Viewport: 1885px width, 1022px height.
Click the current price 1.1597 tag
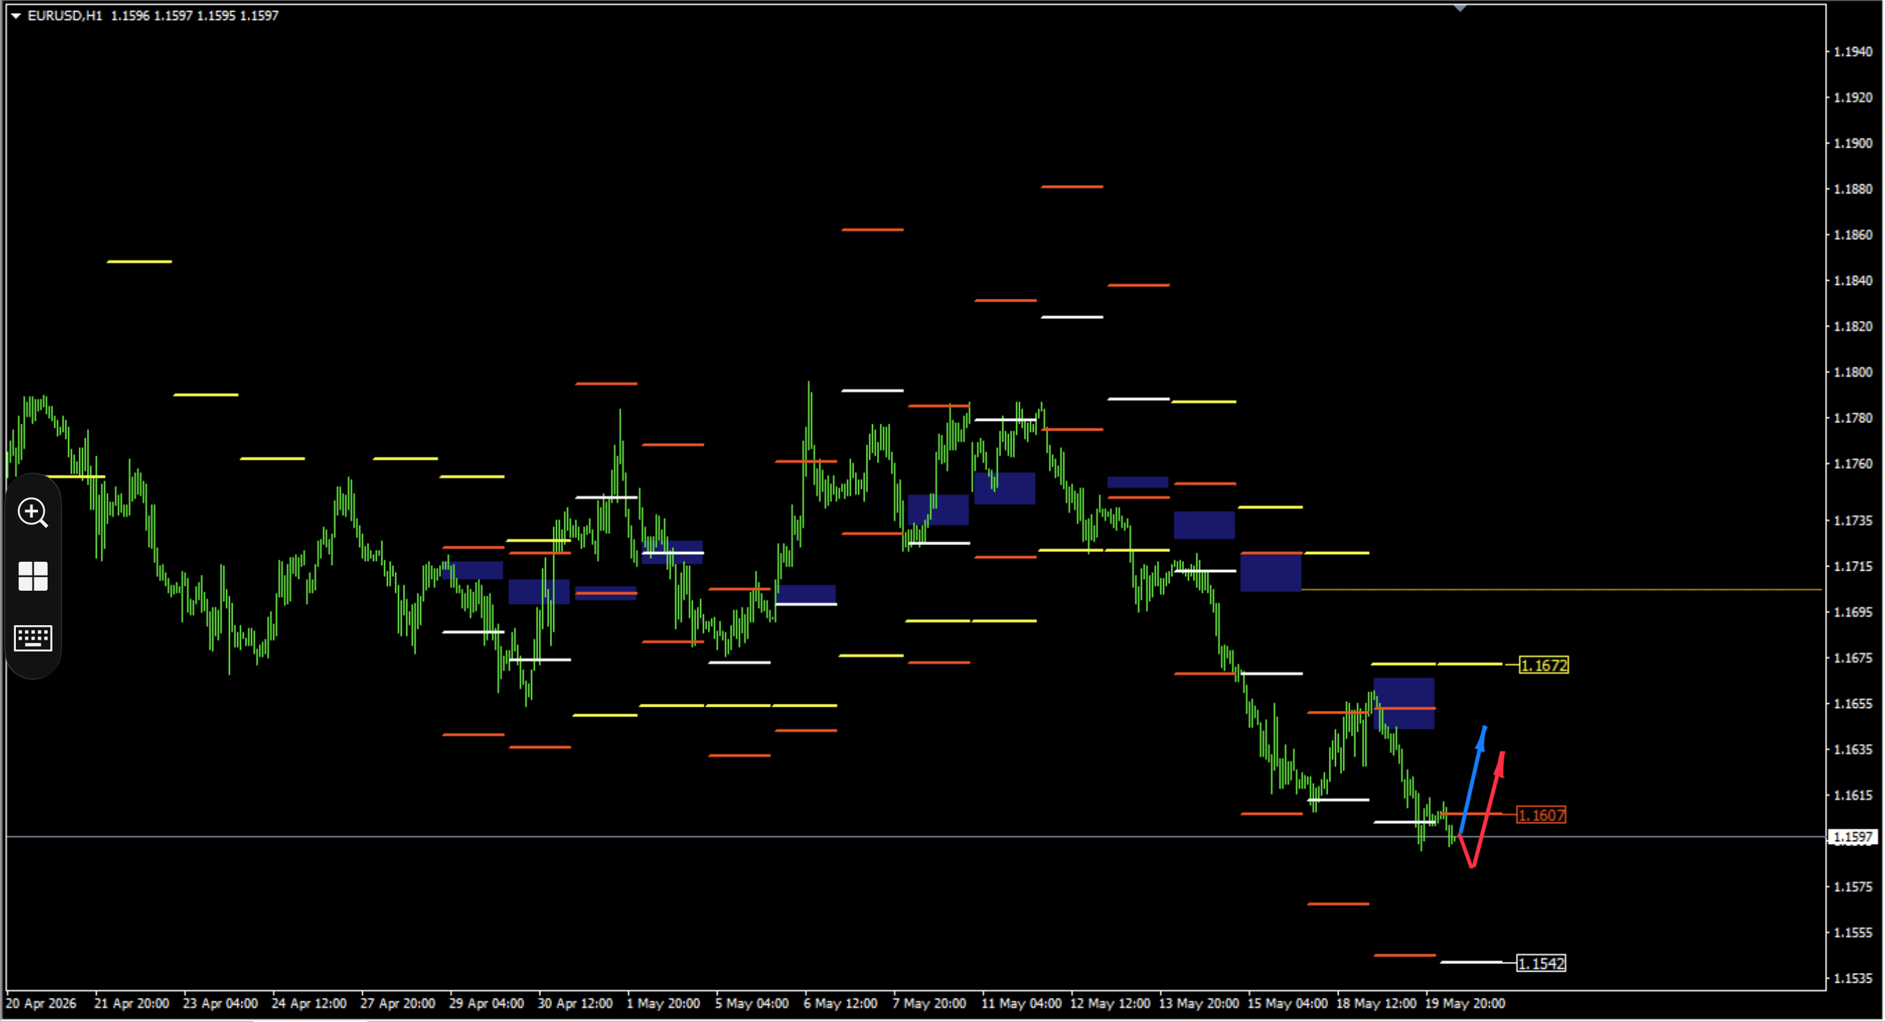tap(1853, 836)
